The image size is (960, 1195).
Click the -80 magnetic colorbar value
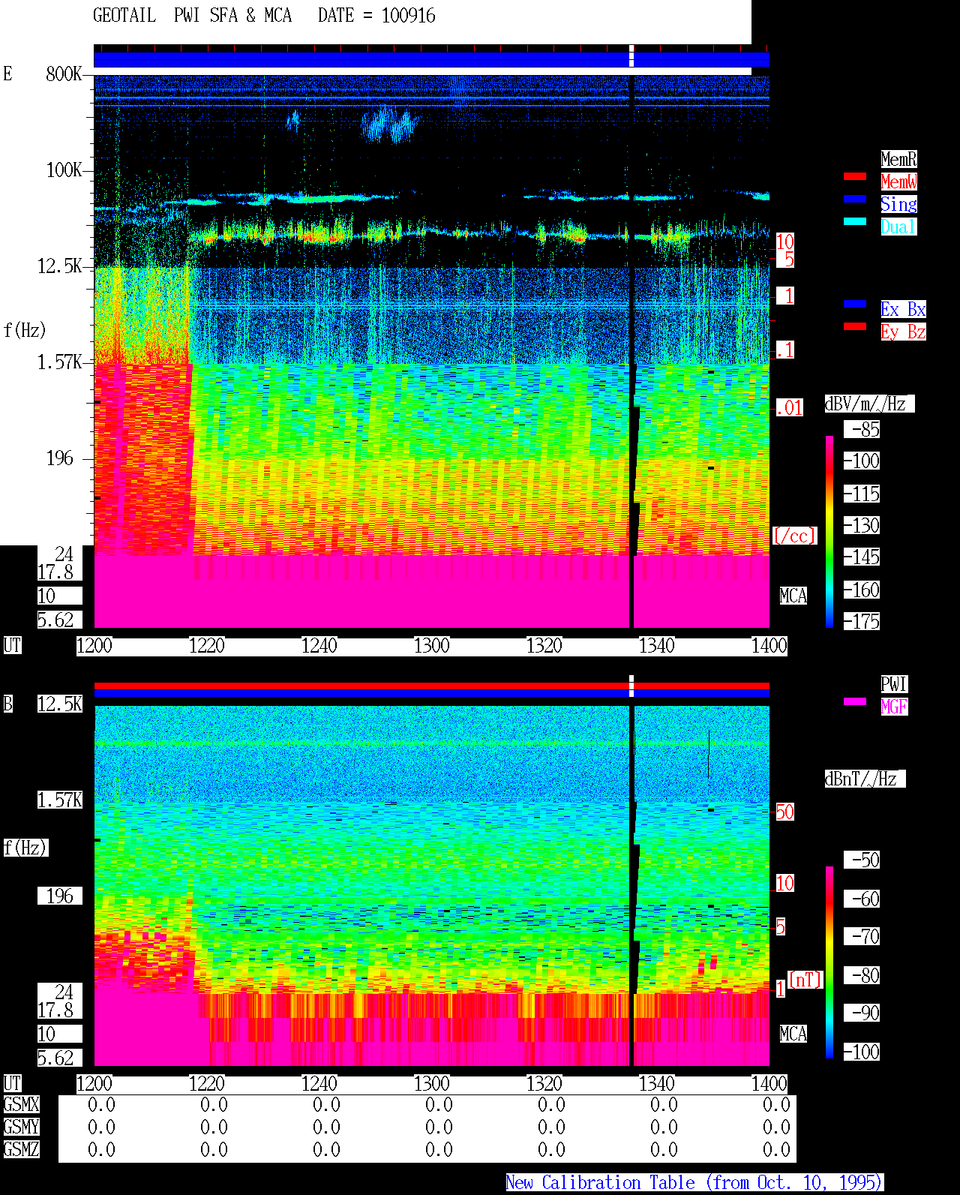862,975
